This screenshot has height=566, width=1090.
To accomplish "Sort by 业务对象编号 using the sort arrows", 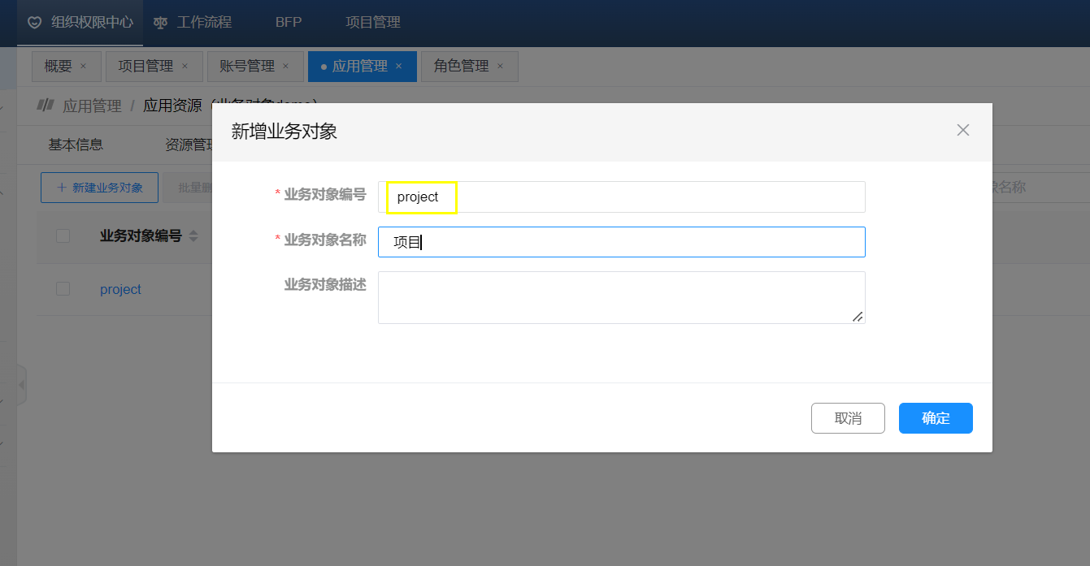I will tap(193, 236).
